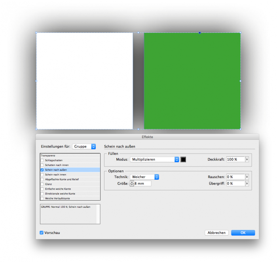Click the Größe stepper arrows
Image resolution: width=277 pixels, height=262 pixels.
[x=132, y=184]
